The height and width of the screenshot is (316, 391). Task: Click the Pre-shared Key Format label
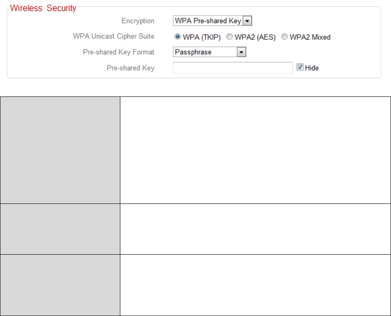pyautogui.click(x=119, y=52)
